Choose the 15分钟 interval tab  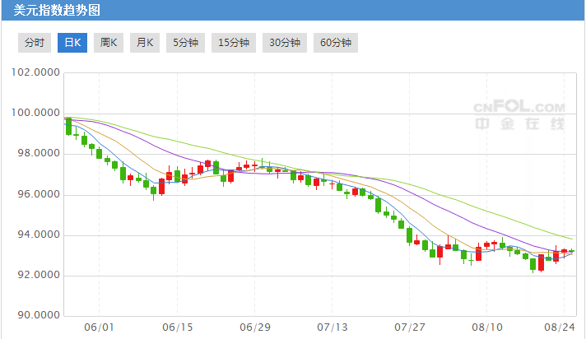(x=234, y=43)
